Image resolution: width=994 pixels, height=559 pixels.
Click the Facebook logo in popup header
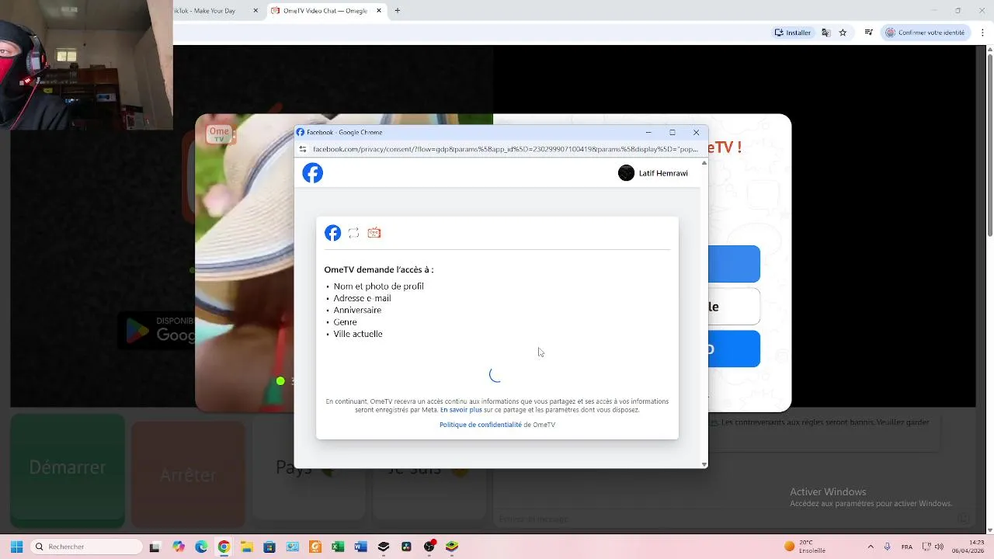pyautogui.click(x=312, y=173)
